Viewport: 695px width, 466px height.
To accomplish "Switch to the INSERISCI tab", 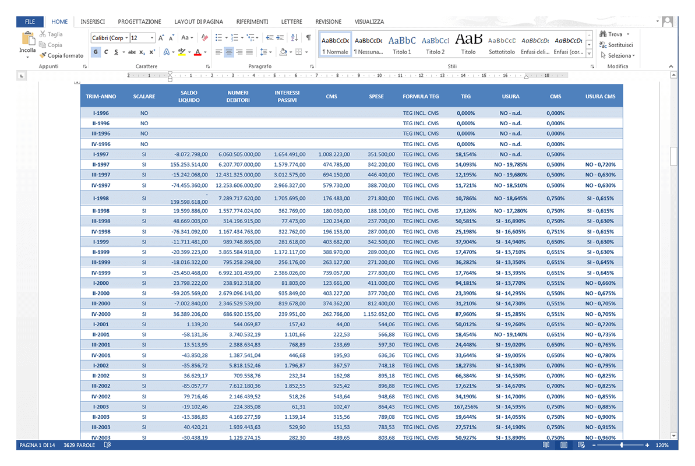I will [93, 22].
